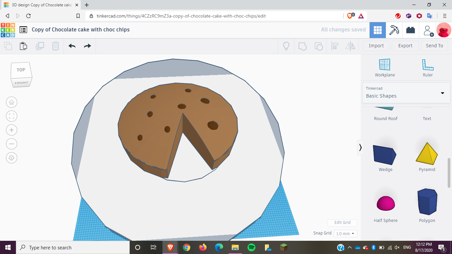Screen dimensions: 452x254
Task: Select the Undo icon in the toolbar
Action: click(71, 46)
